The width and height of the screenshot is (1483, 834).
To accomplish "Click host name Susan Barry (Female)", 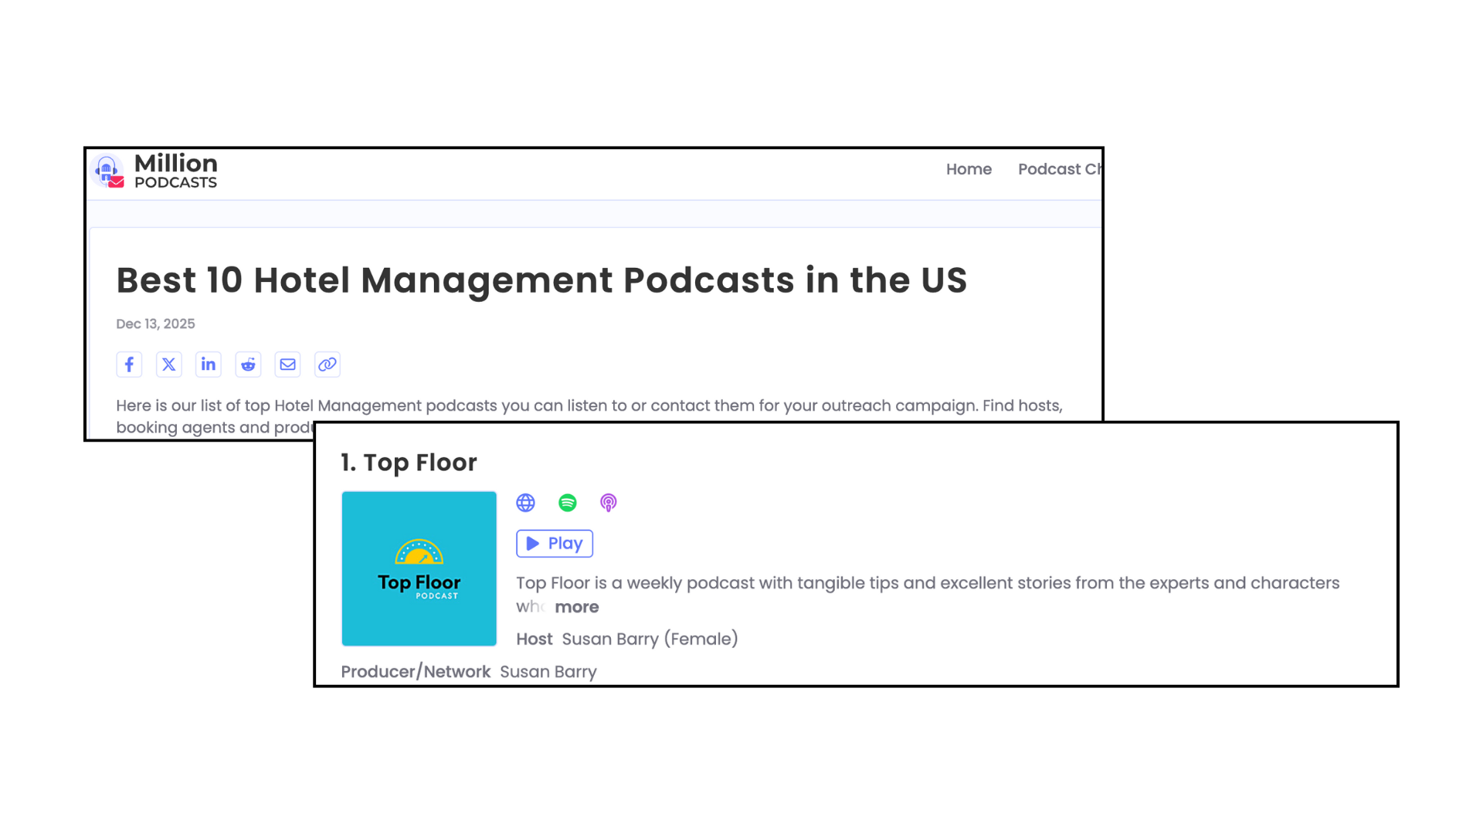I will (x=650, y=639).
